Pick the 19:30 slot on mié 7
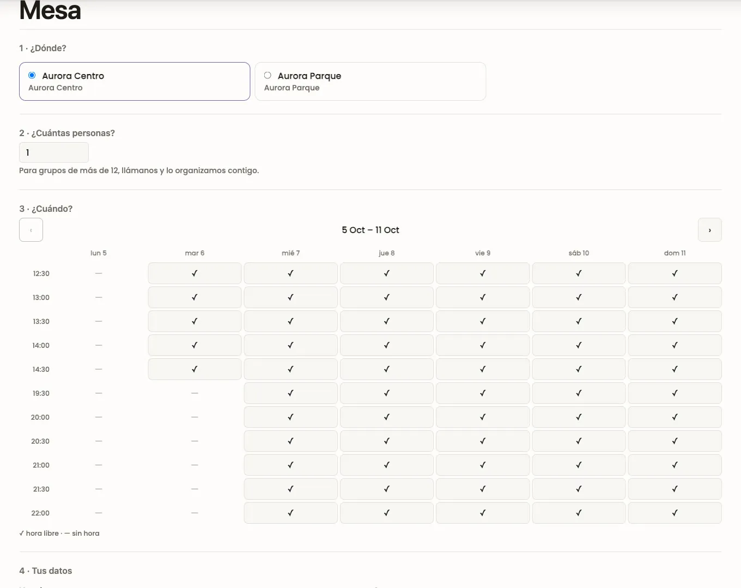 (x=290, y=393)
